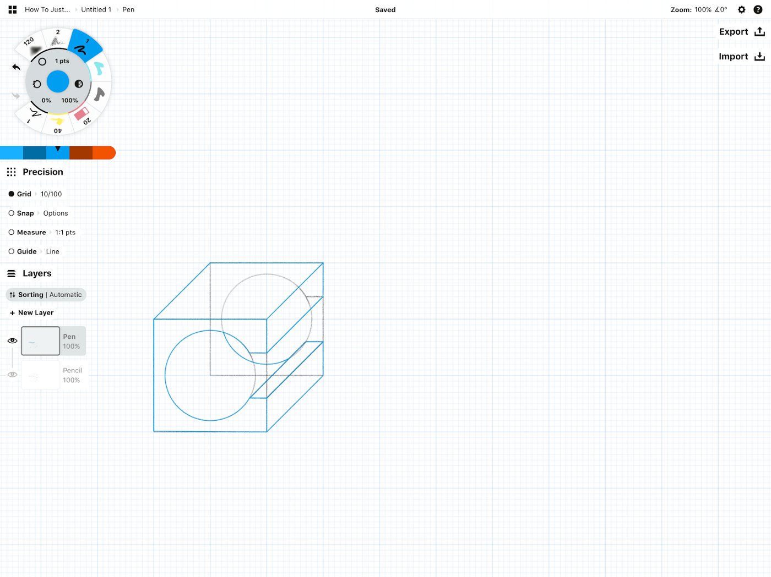Enable the Guide option
Image resolution: width=771 pixels, height=577 pixels.
point(11,251)
